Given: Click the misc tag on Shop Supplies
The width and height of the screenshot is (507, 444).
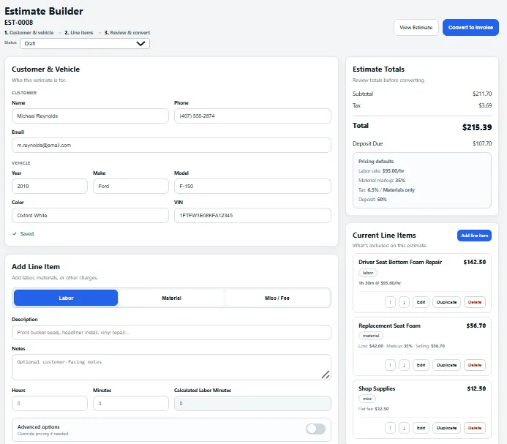Looking at the screenshot, I should (367, 399).
